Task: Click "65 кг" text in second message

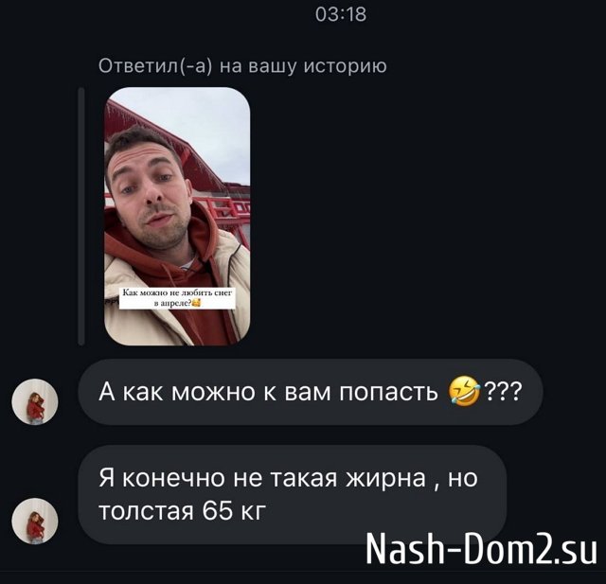Action: click(x=234, y=510)
